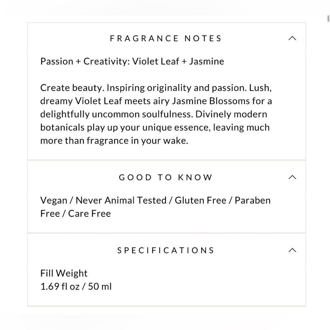Click the 'Vegan / Never Animal Tested' text
The image size is (330, 330).
[103, 200]
